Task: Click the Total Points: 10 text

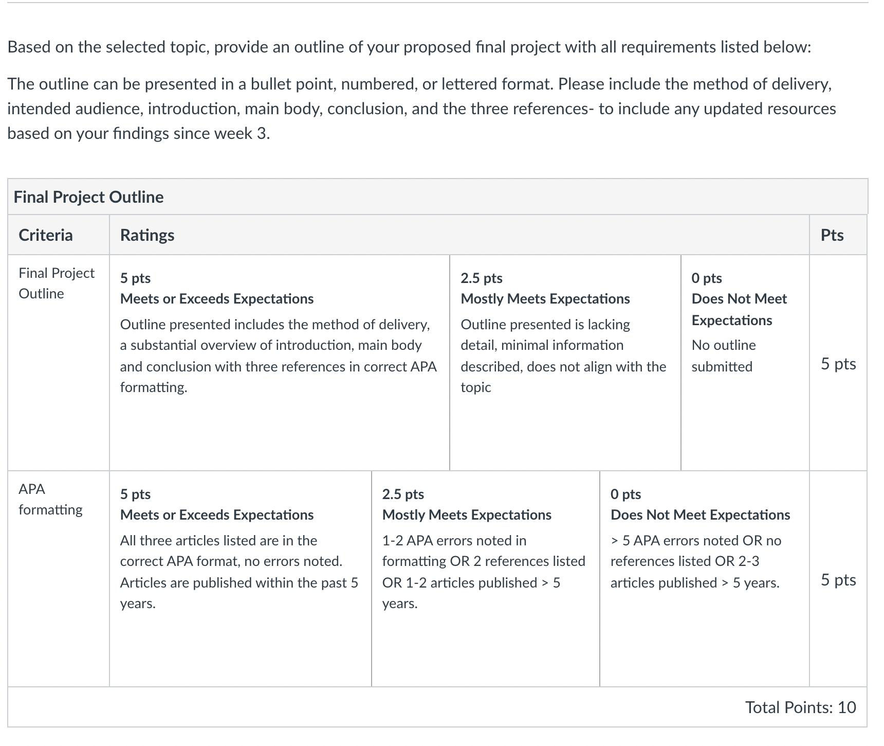Action: (800, 707)
